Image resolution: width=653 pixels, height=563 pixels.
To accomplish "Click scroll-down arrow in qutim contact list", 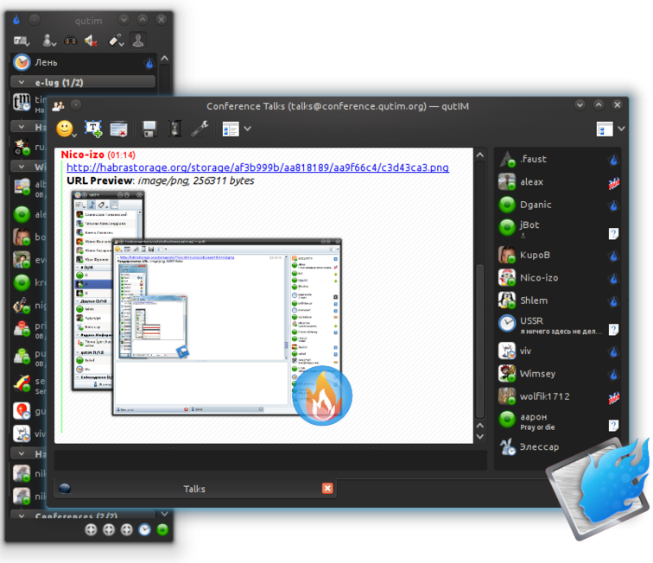I will pyautogui.click(x=164, y=514).
